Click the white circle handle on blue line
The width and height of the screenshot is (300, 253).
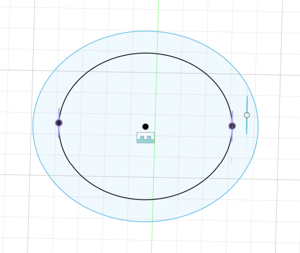pyautogui.click(x=247, y=115)
